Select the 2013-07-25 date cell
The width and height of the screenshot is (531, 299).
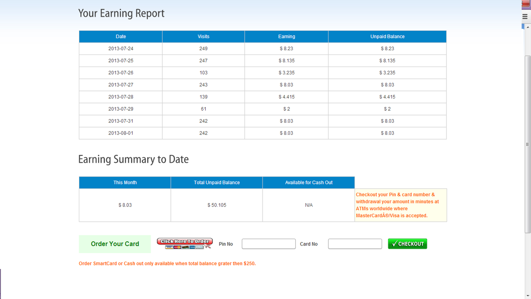pos(121,61)
